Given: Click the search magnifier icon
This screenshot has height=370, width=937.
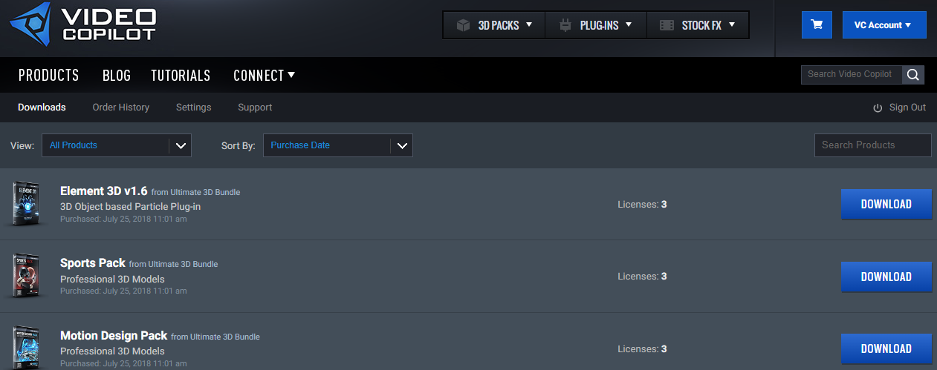Looking at the screenshot, I should (913, 74).
